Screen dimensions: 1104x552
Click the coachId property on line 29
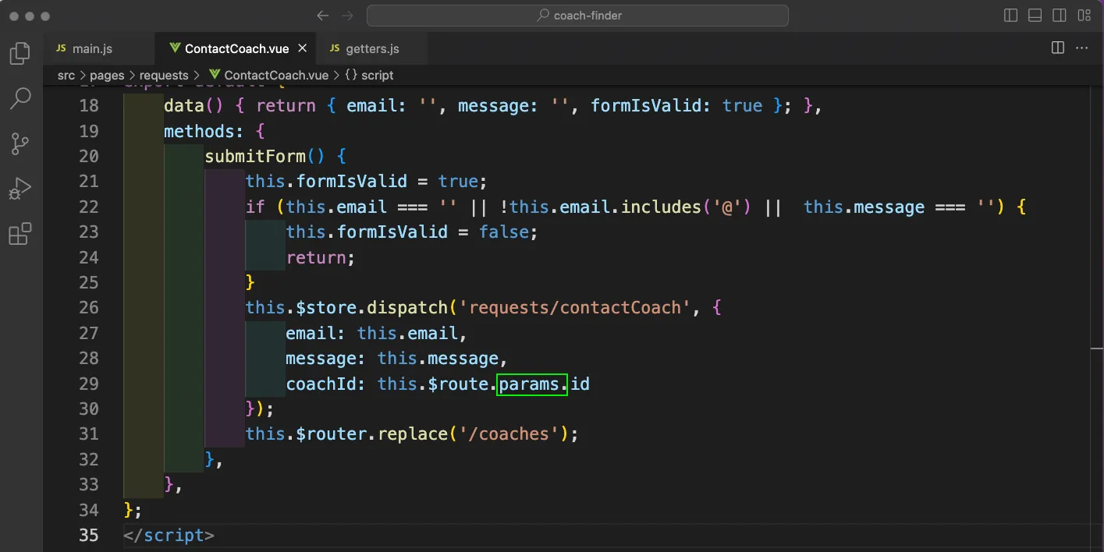point(321,384)
